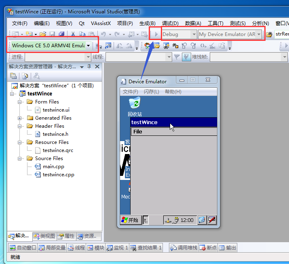The height and width of the screenshot is (264, 289).
Task: Click the VAssistX open file in solution icon
Action: 157,46
